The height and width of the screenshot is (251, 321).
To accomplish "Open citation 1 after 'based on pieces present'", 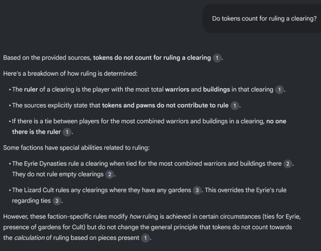I will click(x=145, y=238).
